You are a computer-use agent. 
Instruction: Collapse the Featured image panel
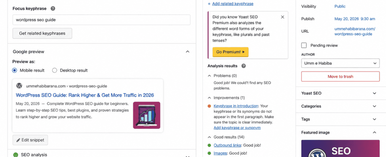(374, 133)
